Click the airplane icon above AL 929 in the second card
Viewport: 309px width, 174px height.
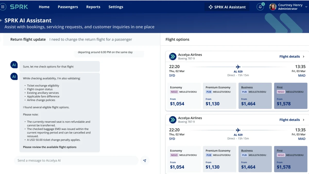[x=238, y=130]
